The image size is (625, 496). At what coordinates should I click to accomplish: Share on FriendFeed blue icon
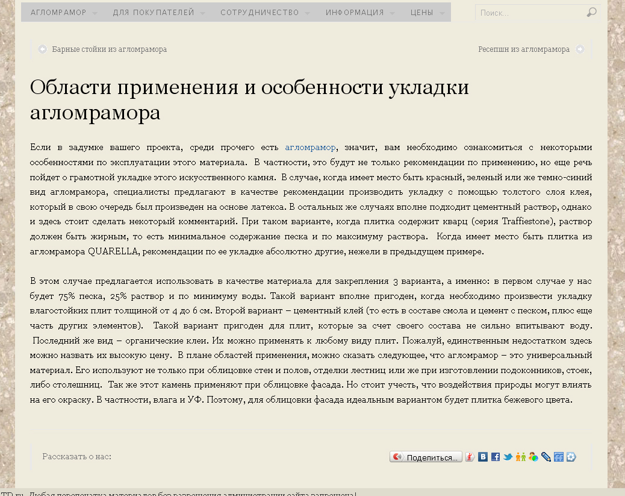point(559,457)
